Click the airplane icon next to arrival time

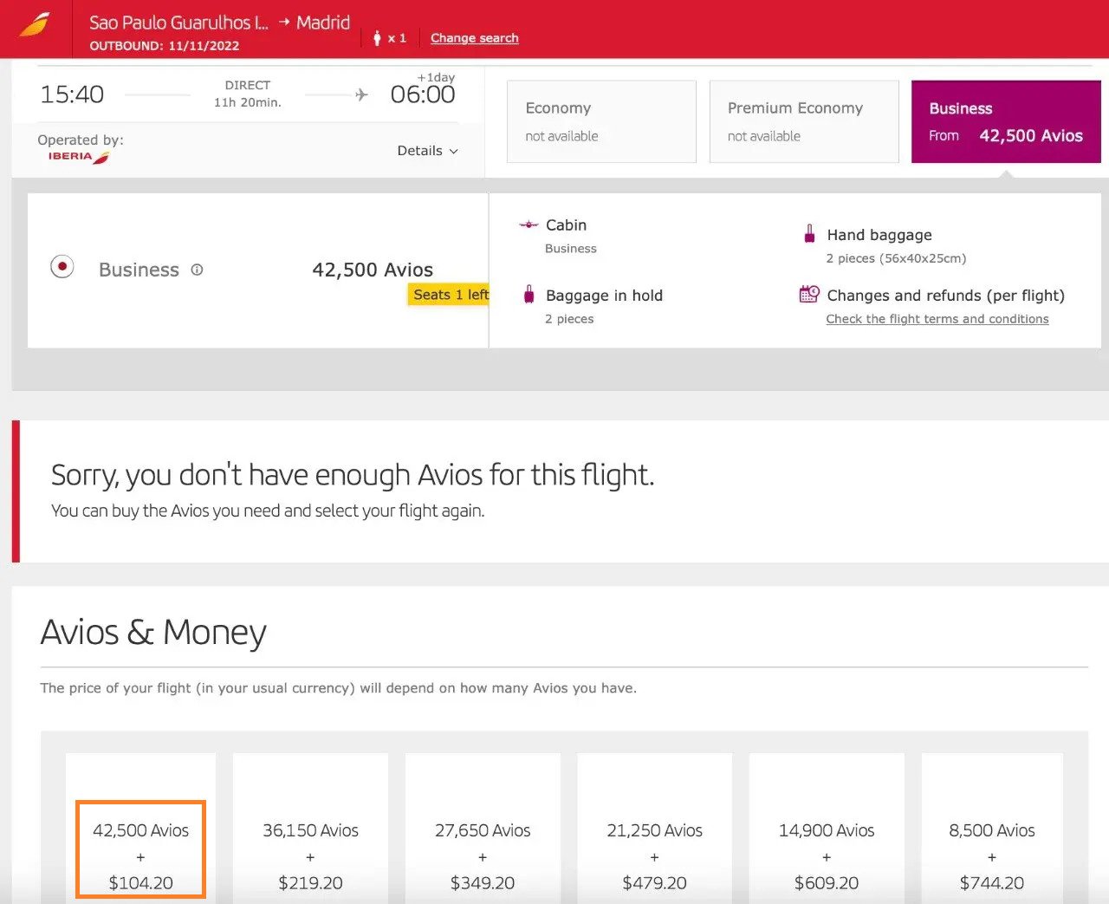[361, 94]
